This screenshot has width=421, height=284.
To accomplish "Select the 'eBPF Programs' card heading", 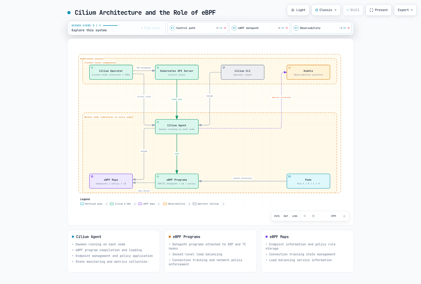I will pyautogui.click(x=187, y=237).
